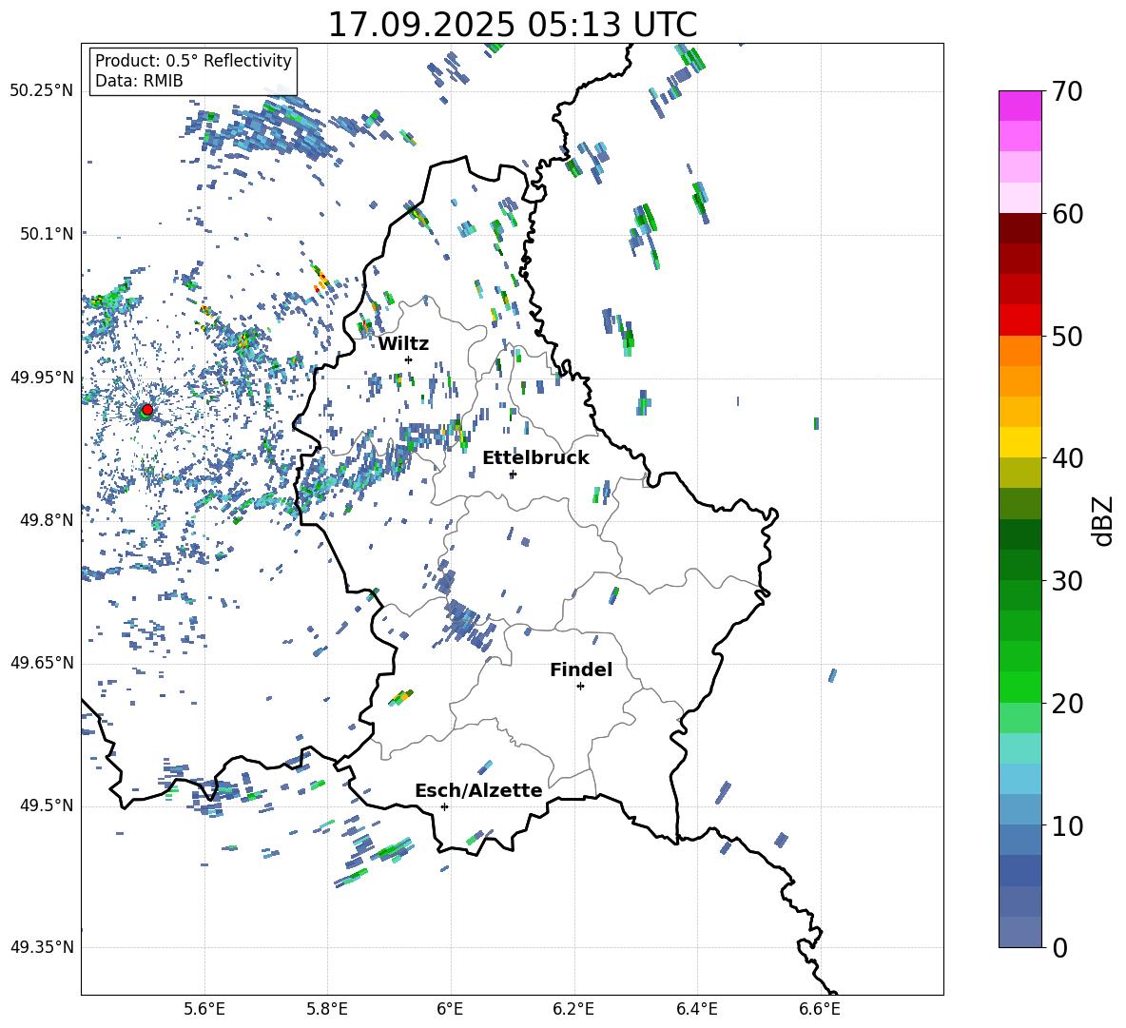The width and height of the screenshot is (1126, 1028).
Task: Click the Ettelbruck label text
Action: pyautogui.click(x=535, y=457)
